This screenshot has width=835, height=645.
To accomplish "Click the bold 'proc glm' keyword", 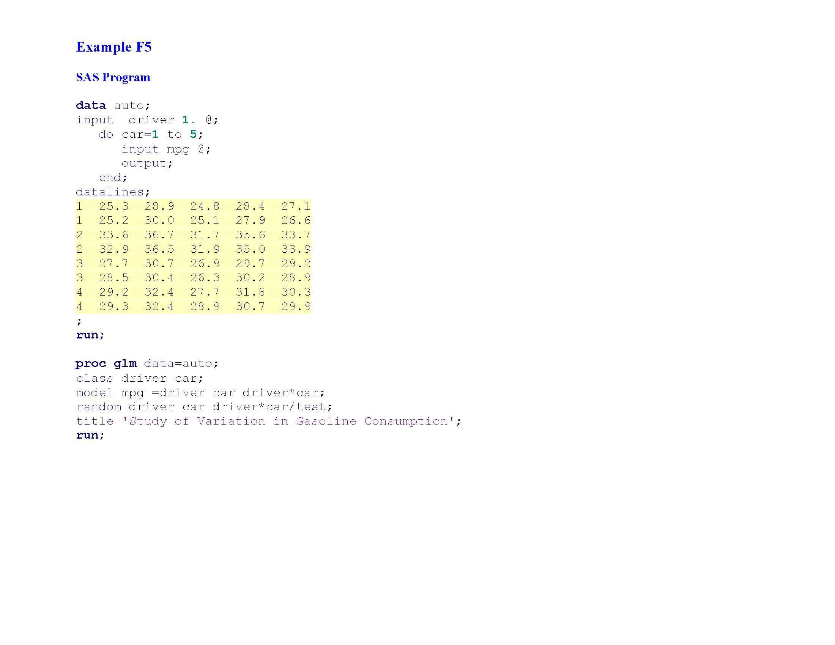I will [107, 363].
